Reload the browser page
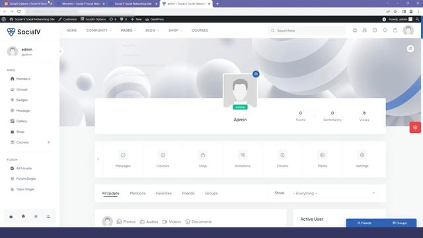Screen dimensions: 423x238 pos(19,11)
